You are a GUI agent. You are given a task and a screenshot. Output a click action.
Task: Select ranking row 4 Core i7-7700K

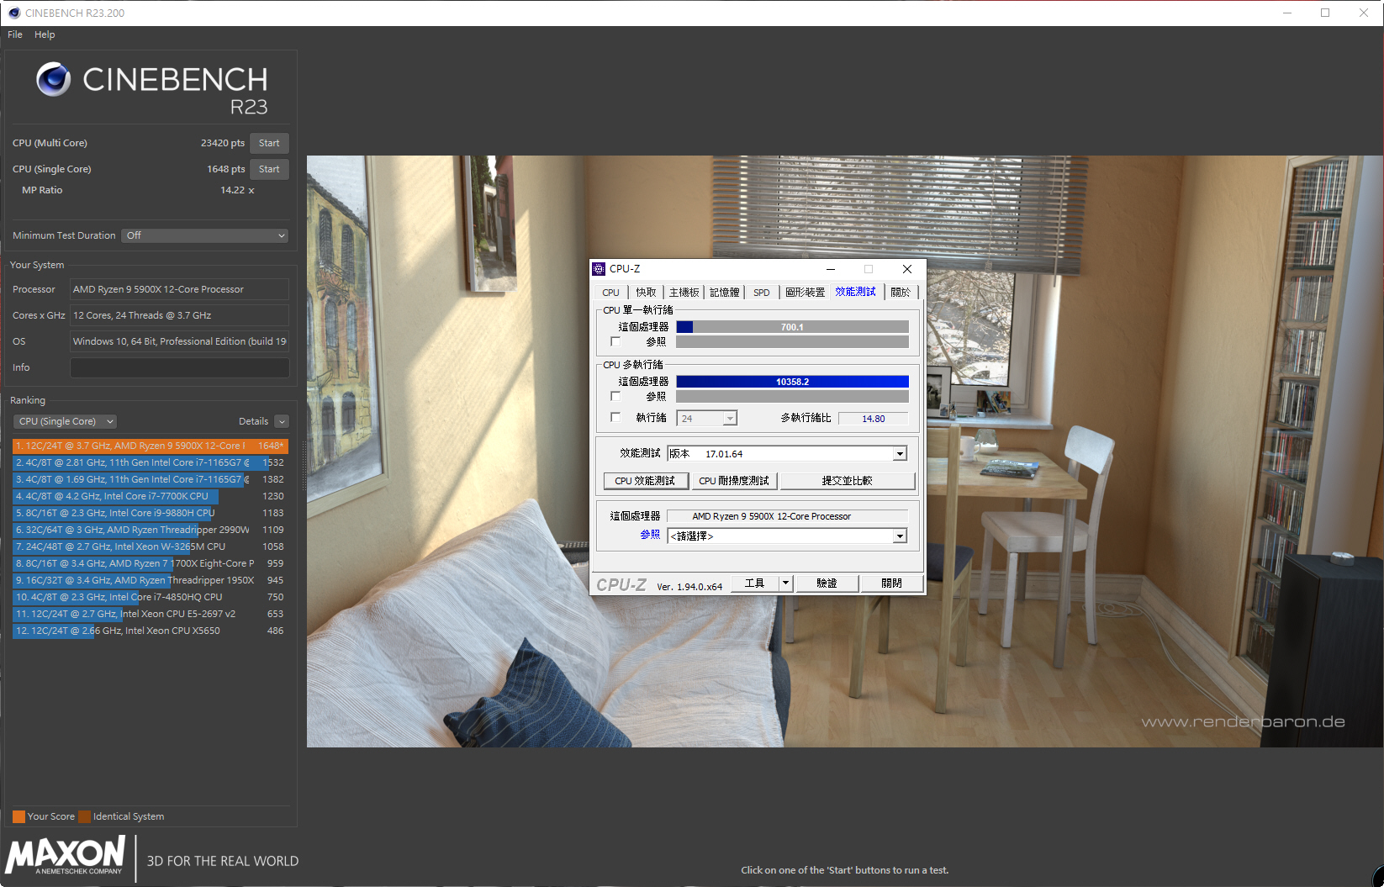(151, 496)
